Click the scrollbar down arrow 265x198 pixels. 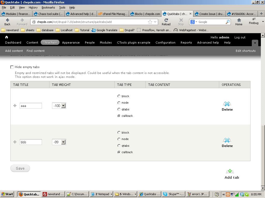click(263, 188)
